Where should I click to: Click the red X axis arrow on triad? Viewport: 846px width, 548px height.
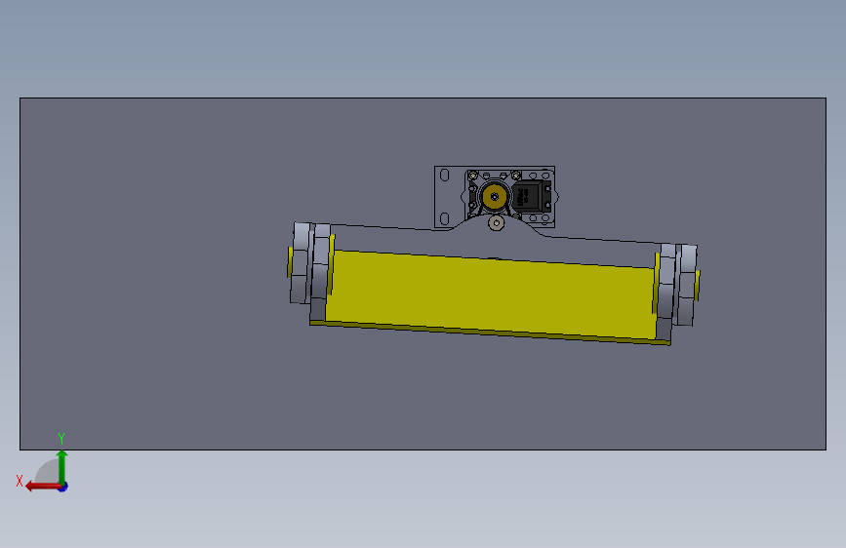42,487
